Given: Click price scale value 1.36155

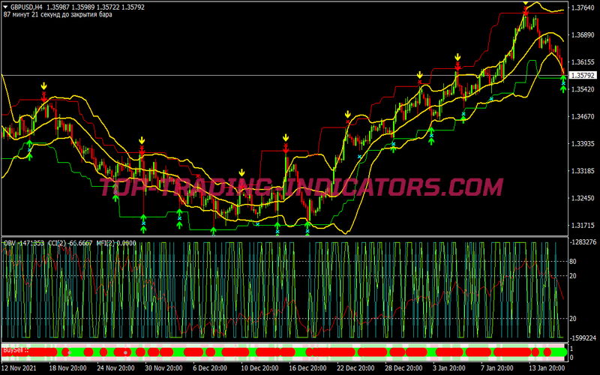Looking at the screenshot, I should 583,61.
